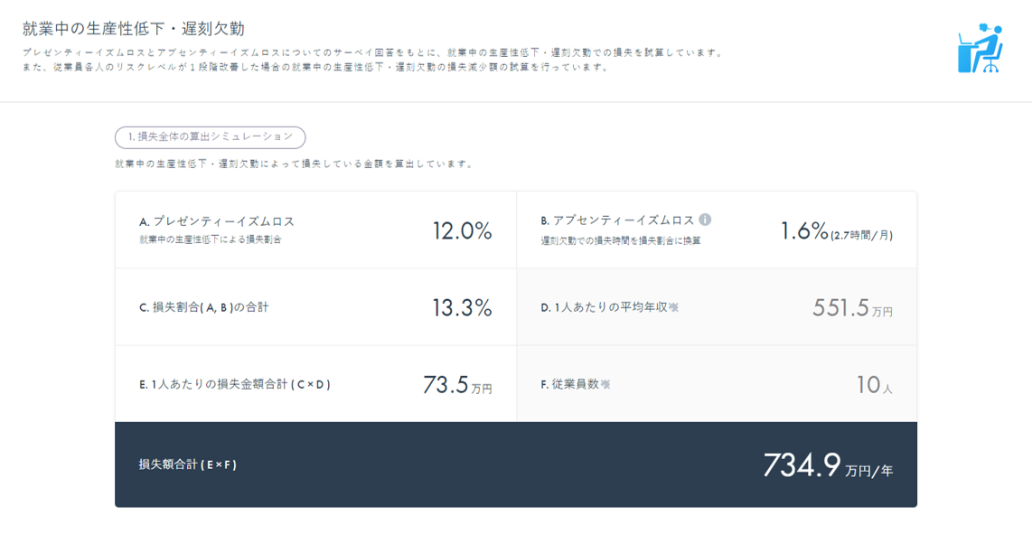Click the ※ mark after 従業員数
The width and height of the screenshot is (1032, 535).
(x=605, y=384)
